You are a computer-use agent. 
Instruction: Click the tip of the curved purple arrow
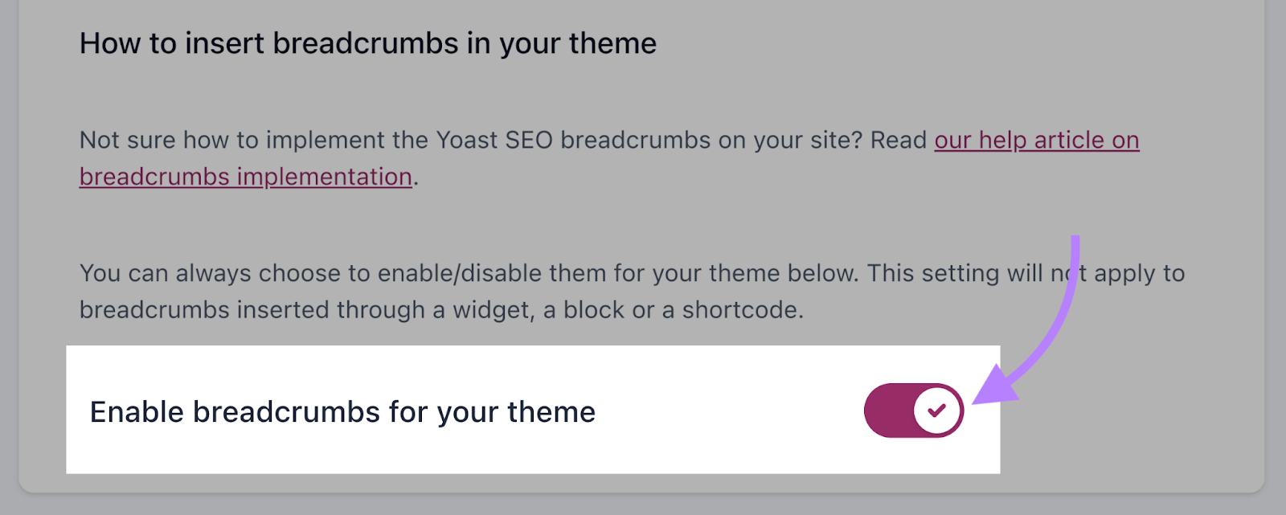pyautogui.click(x=985, y=398)
